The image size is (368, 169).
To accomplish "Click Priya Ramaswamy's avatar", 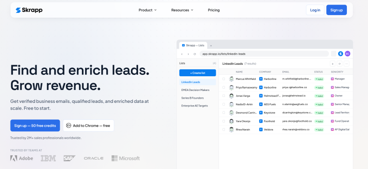I will pos(231,87).
